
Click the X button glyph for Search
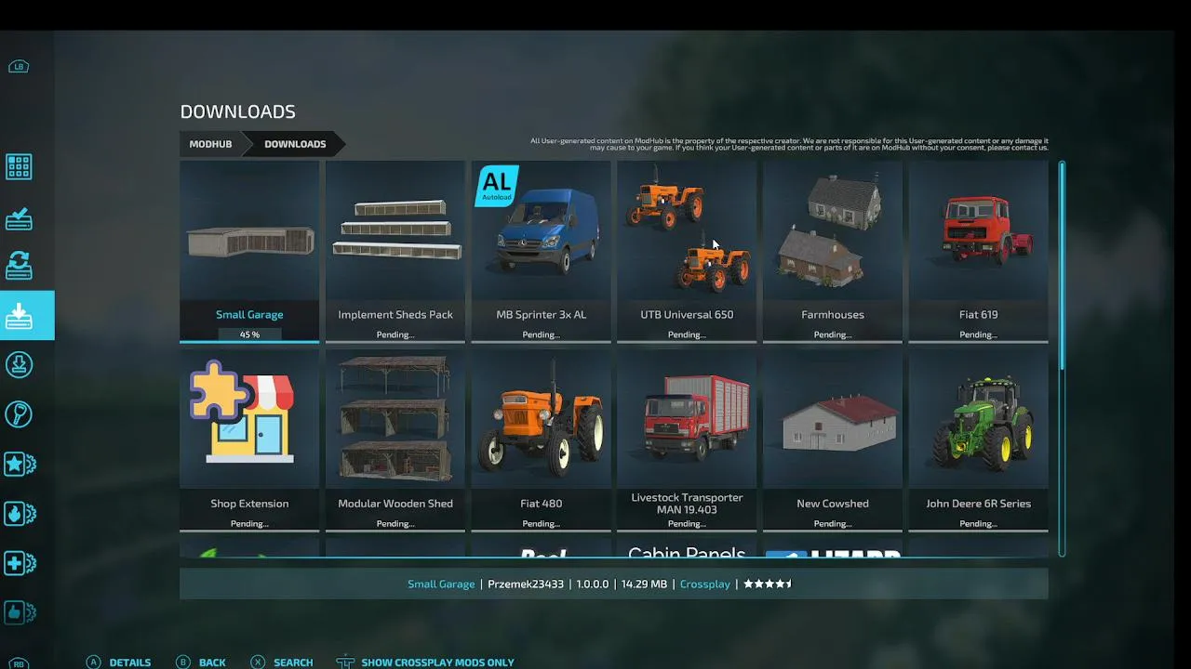(x=258, y=662)
